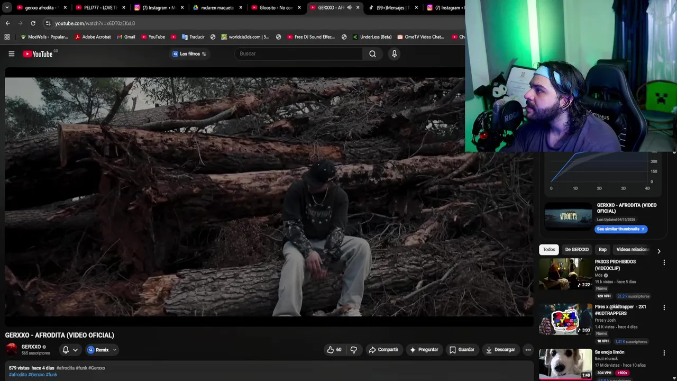Open the AFRODITA thumbnail in the stats panel
677x381 pixels.
click(569, 215)
